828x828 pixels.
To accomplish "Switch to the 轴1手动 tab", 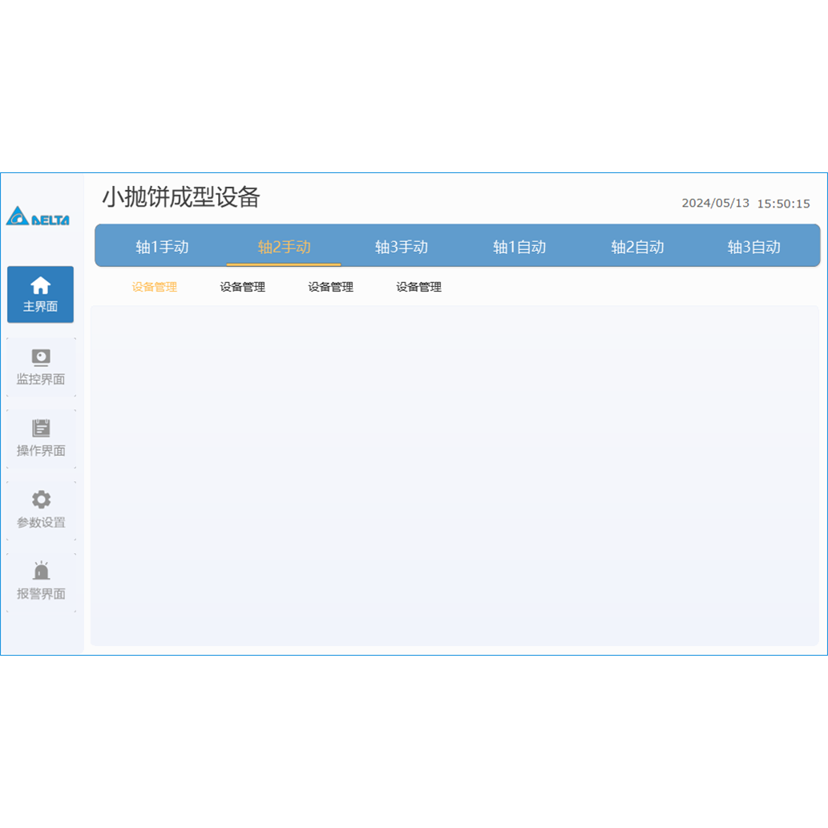I will click(x=162, y=247).
